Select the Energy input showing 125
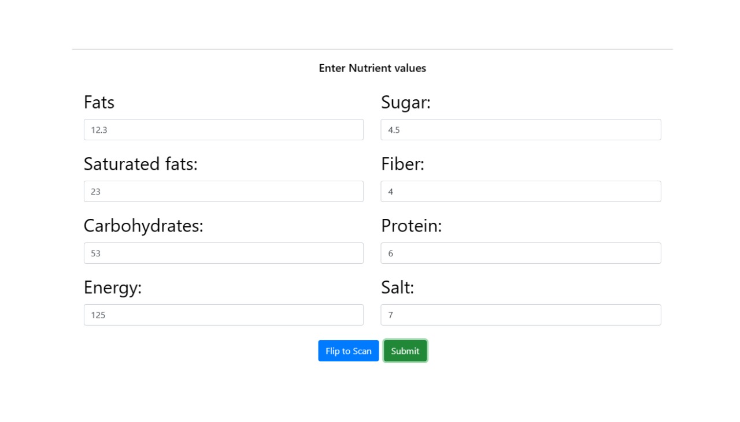Screen dimensions: 740x422 tap(223, 315)
